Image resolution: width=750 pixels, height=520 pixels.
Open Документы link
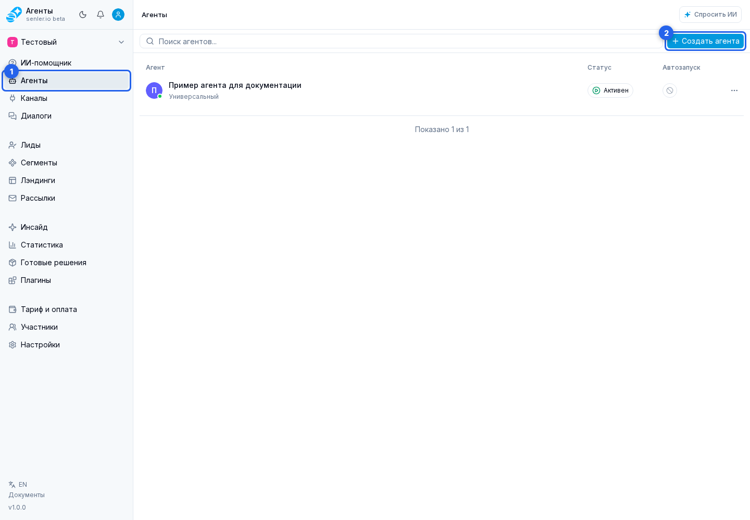coord(27,495)
